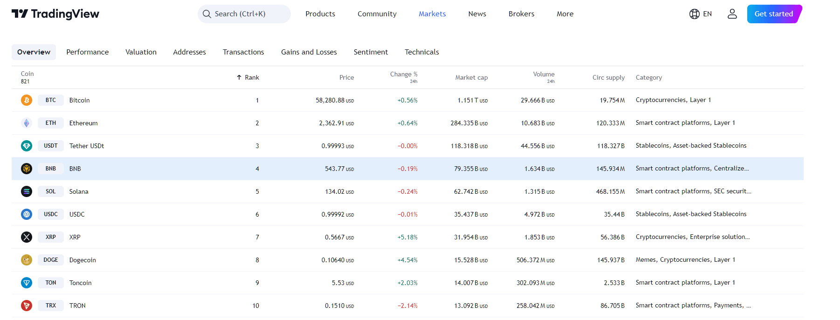Open the Ethereum name link
The width and height of the screenshot is (840, 320).
[83, 123]
